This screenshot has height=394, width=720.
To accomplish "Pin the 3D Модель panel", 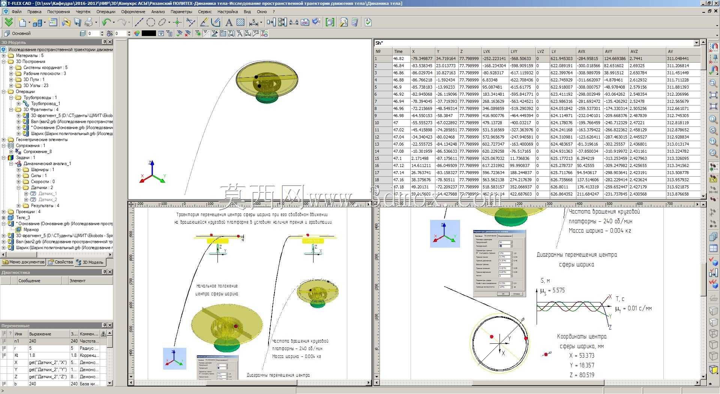I will point(105,42).
